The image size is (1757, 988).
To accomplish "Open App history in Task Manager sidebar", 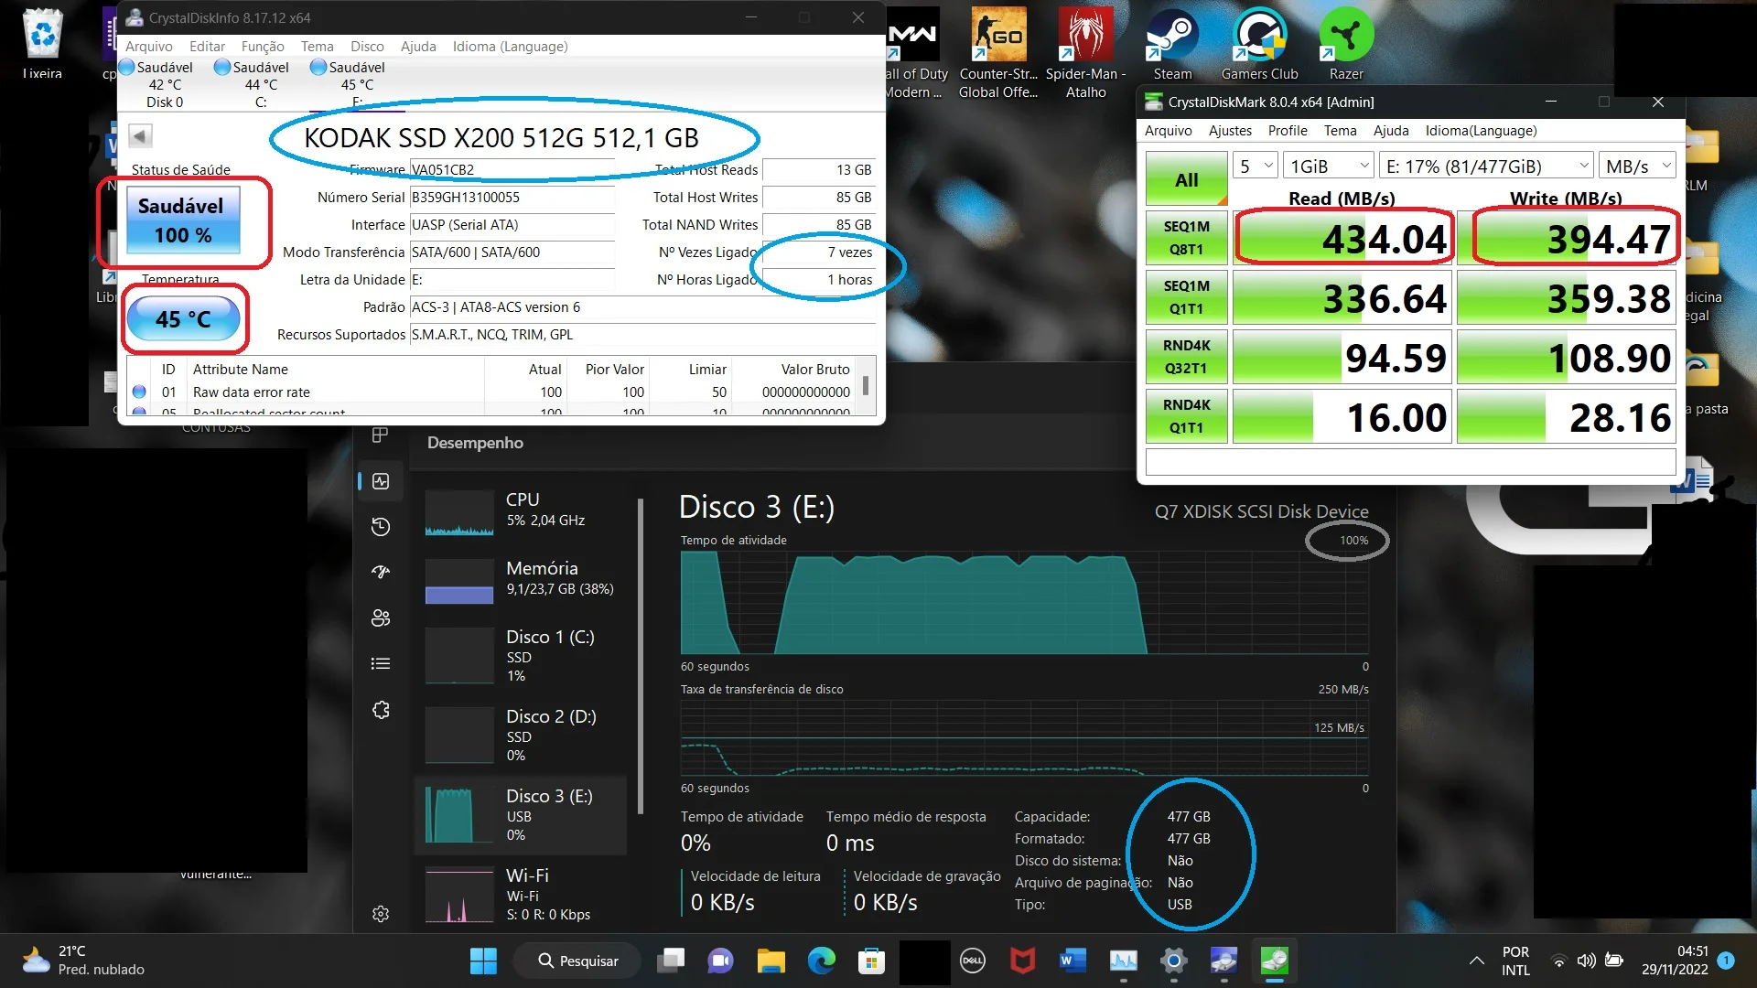I will tap(381, 527).
